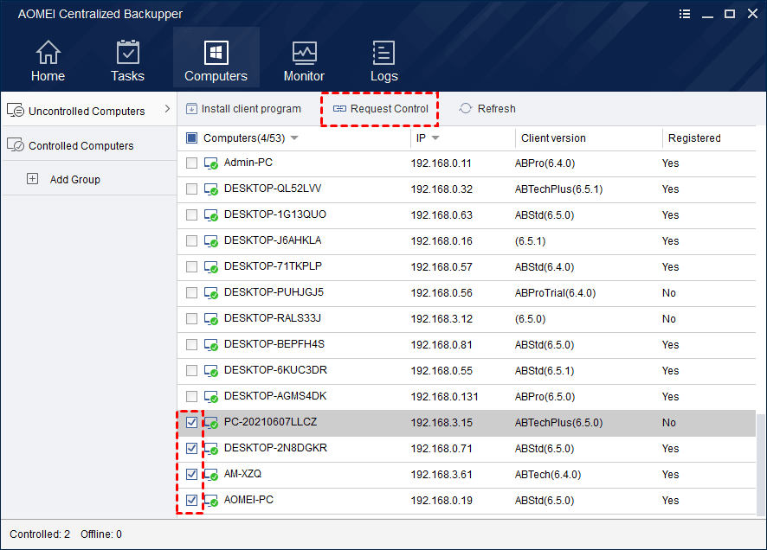Check the DESKTOP-AGMS4DK checkbox

(192, 396)
